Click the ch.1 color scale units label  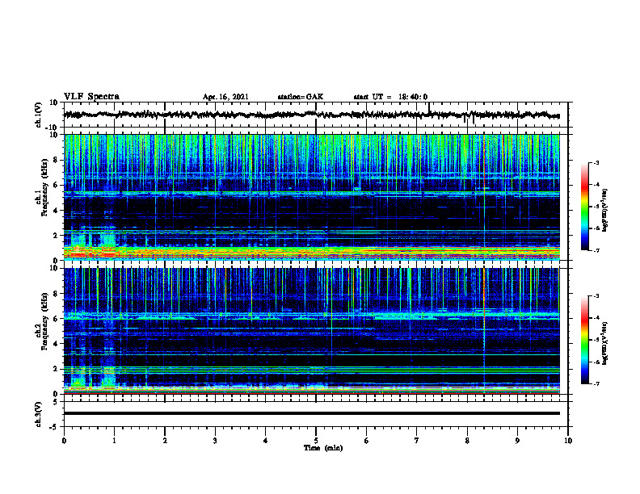[x=605, y=211]
